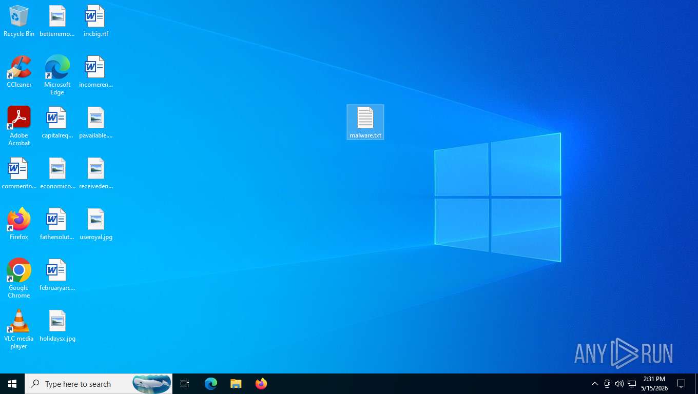
Task: Open the volume control tray icon
Action: tap(619, 384)
